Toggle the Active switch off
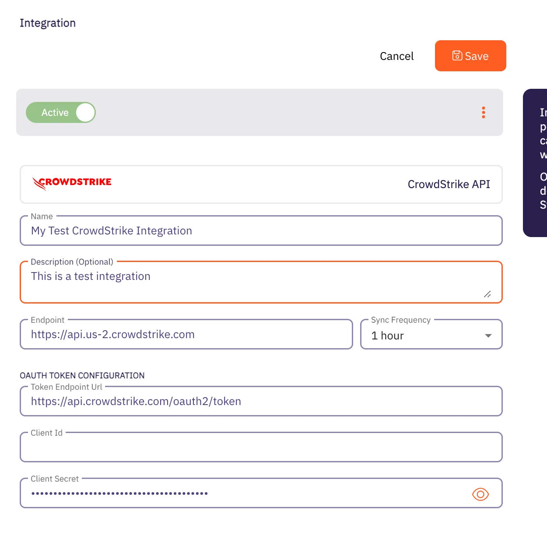547x538 pixels. (61, 112)
